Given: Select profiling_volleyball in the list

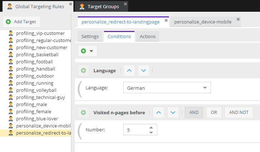Looking at the screenshot, I should (35, 90).
